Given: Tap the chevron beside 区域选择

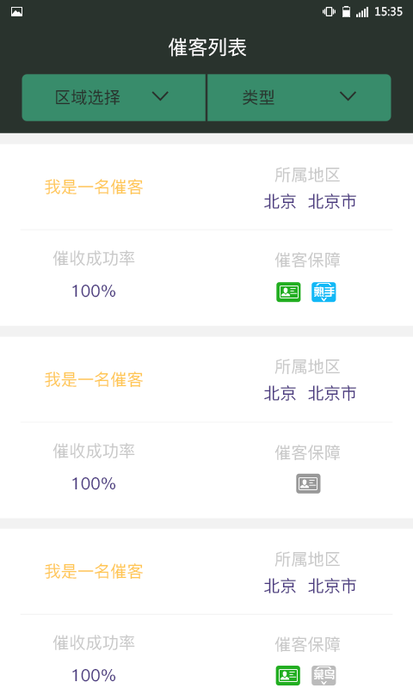Looking at the screenshot, I should pyautogui.click(x=160, y=96).
